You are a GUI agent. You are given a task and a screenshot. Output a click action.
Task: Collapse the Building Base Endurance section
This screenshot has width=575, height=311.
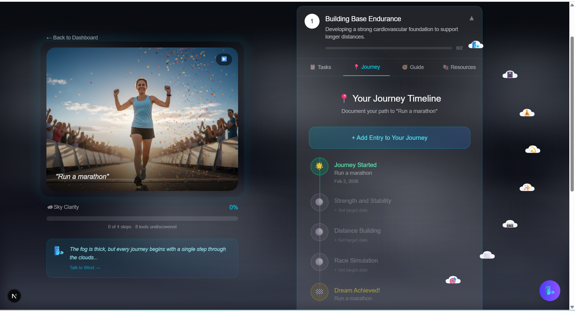point(471,19)
